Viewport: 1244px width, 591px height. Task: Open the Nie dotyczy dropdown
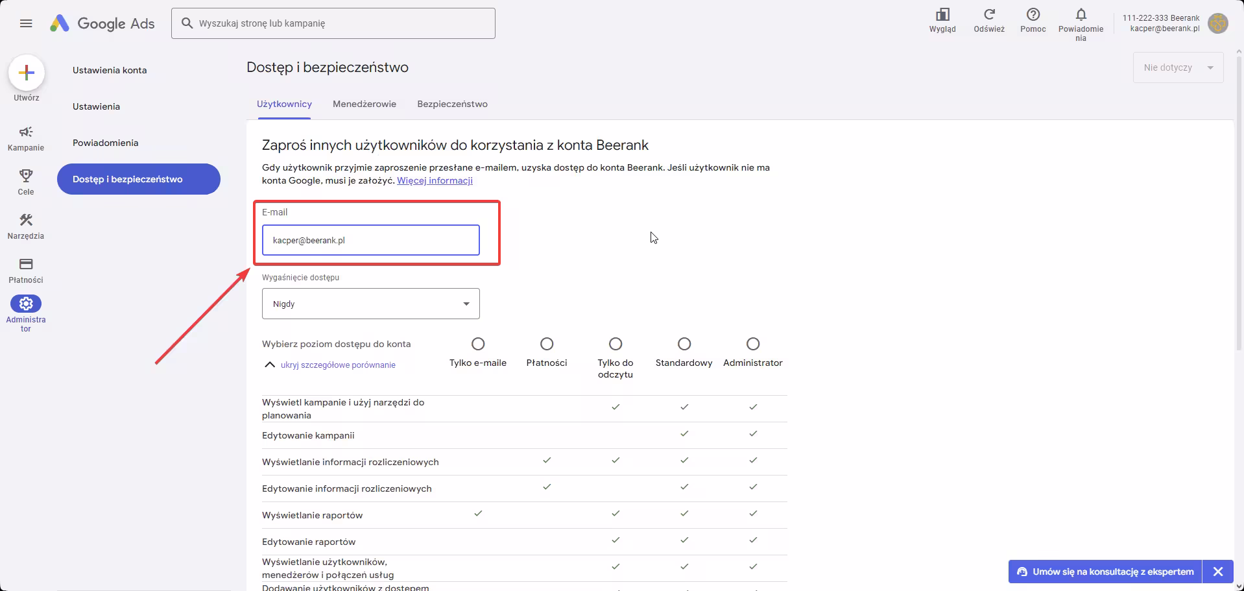point(1177,67)
